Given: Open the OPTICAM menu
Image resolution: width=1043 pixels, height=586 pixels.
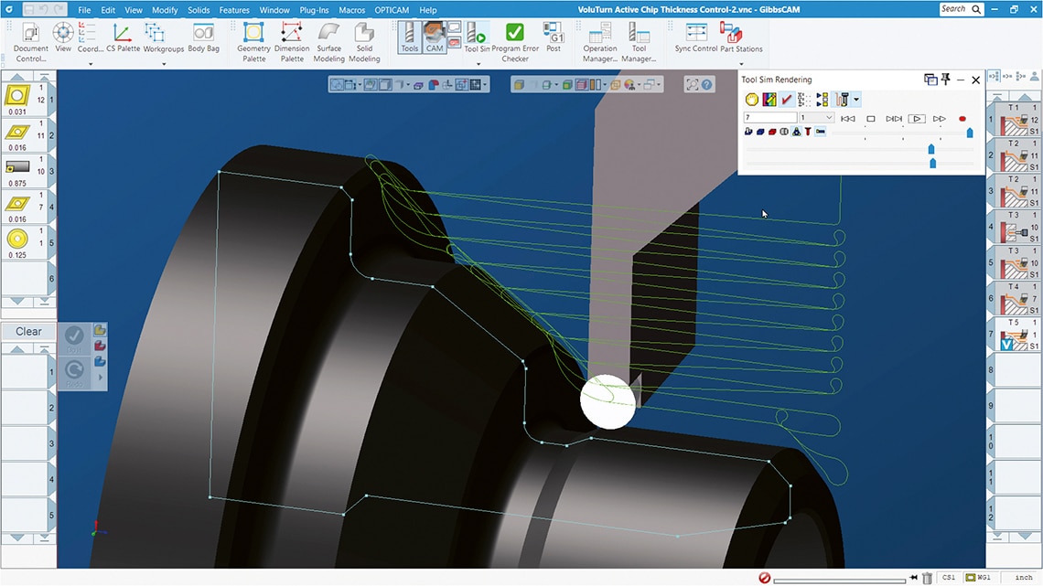Looking at the screenshot, I should coord(392,10).
